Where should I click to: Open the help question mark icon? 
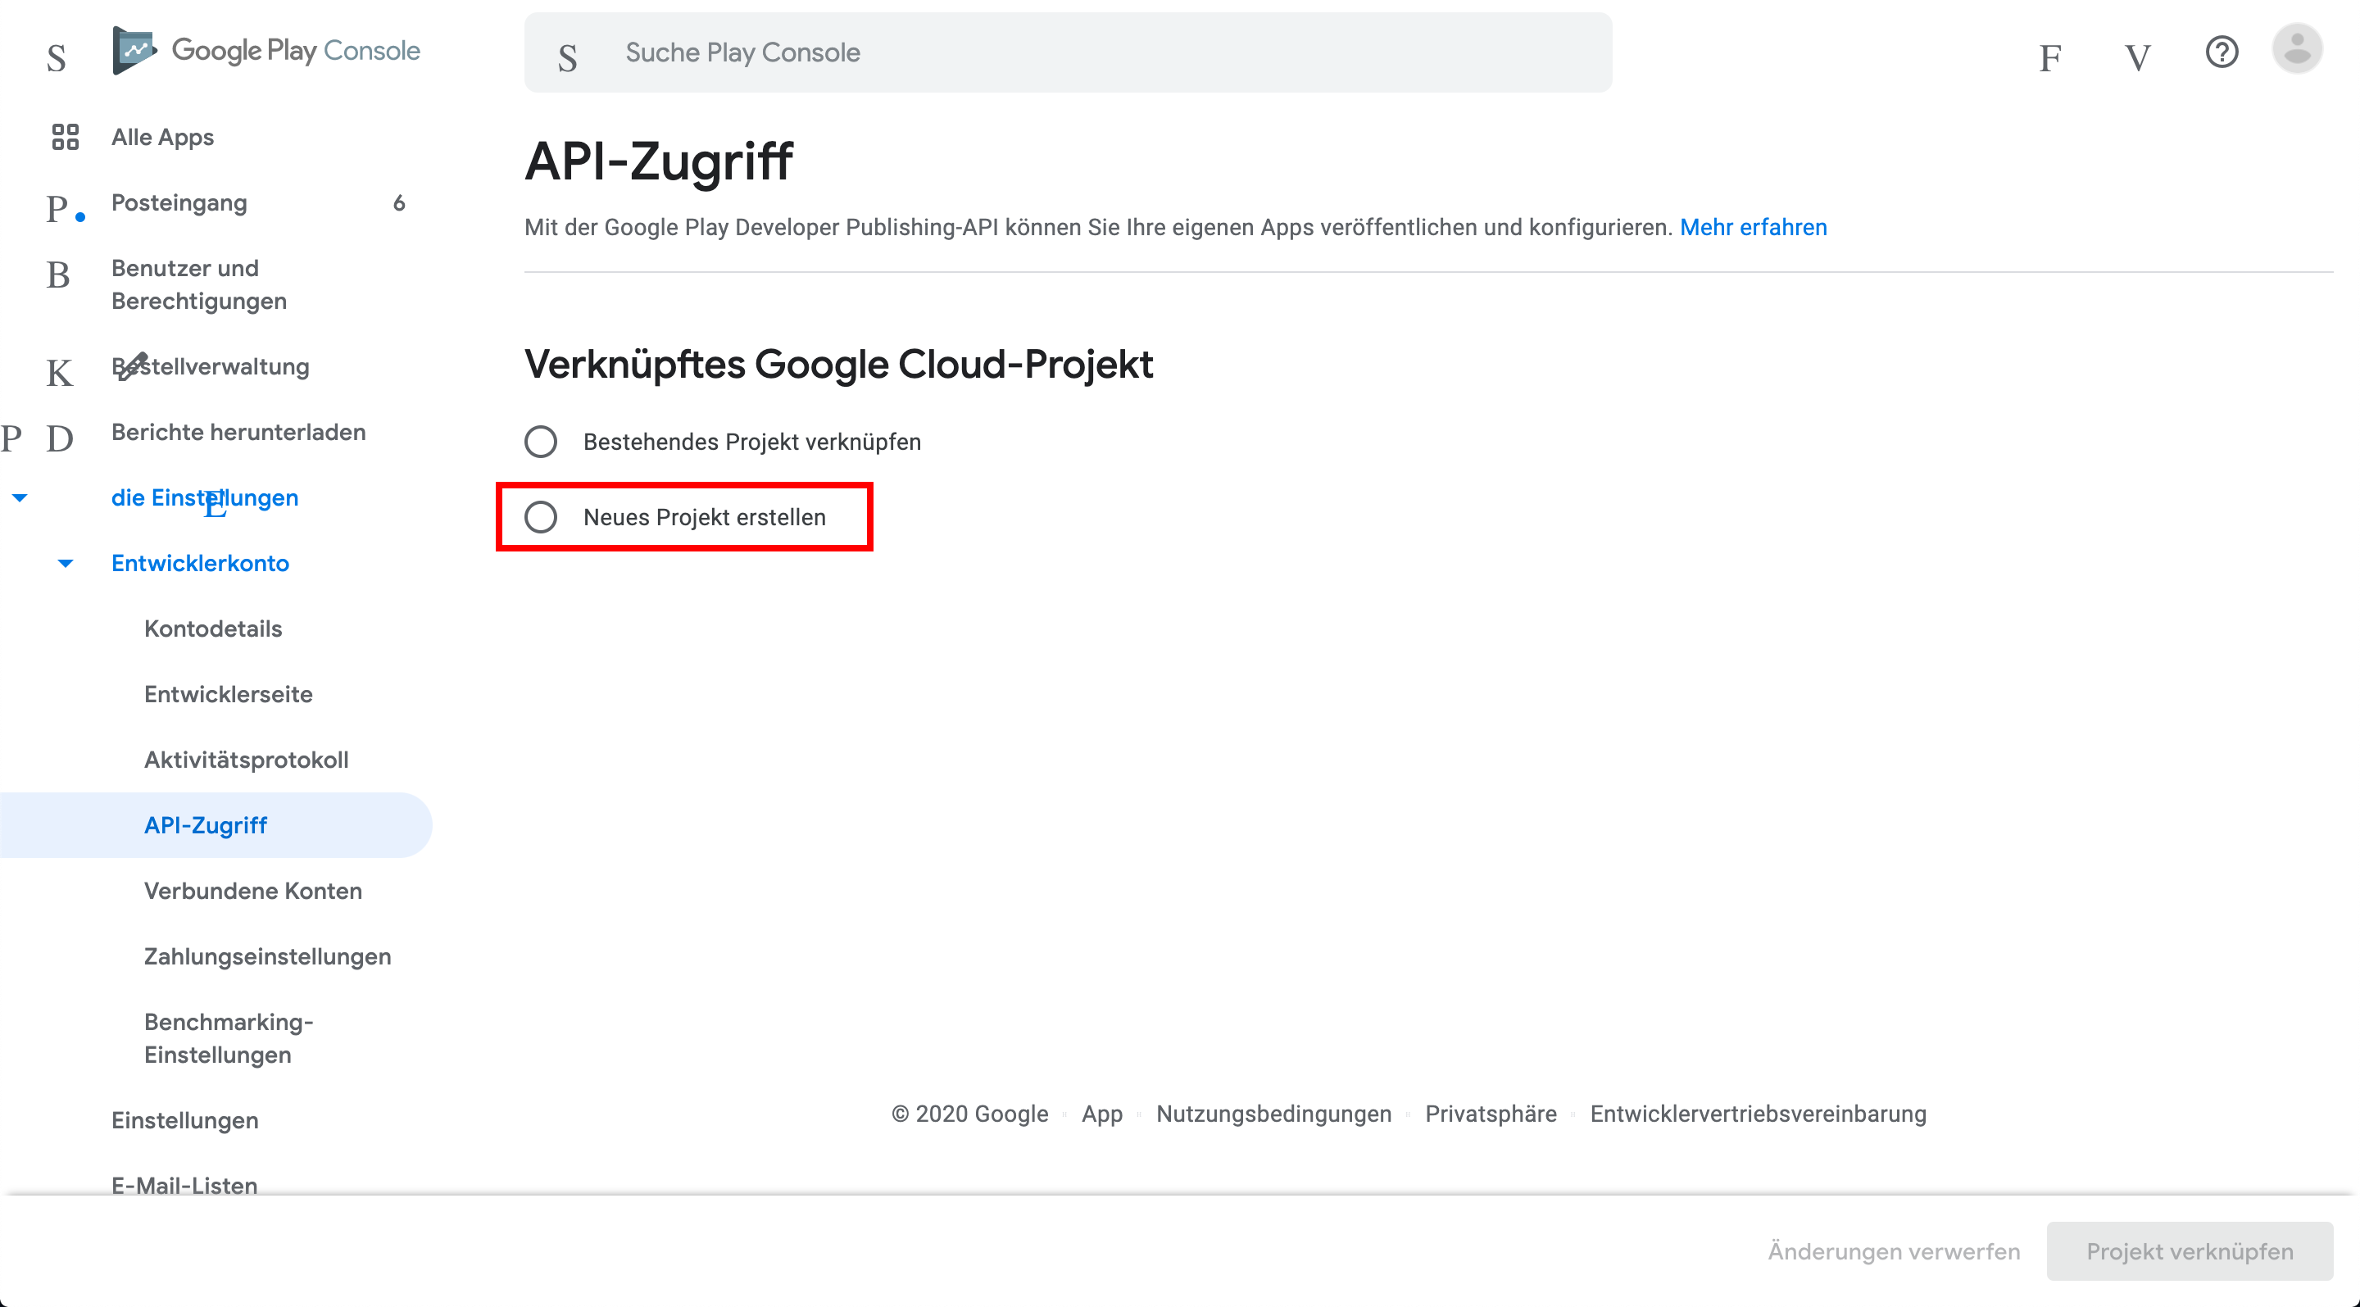point(2222,52)
